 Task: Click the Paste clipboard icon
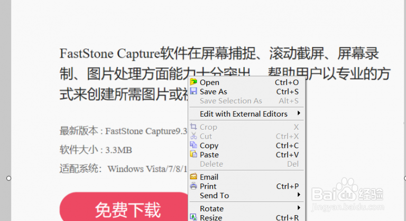click(x=193, y=155)
